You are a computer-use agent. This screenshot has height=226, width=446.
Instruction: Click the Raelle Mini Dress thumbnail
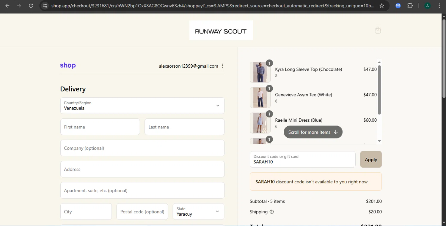260,123
